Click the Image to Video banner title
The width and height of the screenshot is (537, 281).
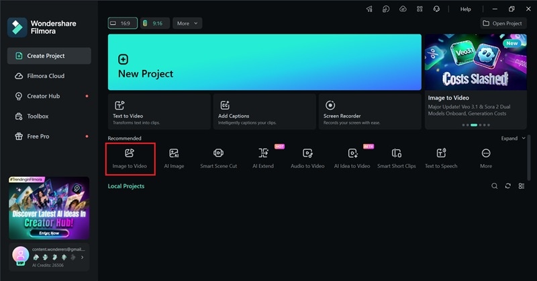point(448,97)
